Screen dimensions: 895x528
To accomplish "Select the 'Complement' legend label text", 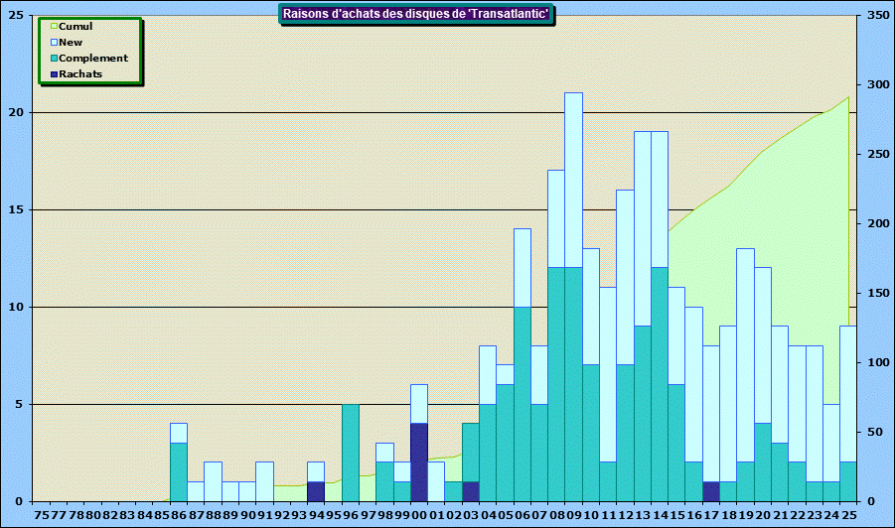I will pyautogui.click(x=93, y=59).
